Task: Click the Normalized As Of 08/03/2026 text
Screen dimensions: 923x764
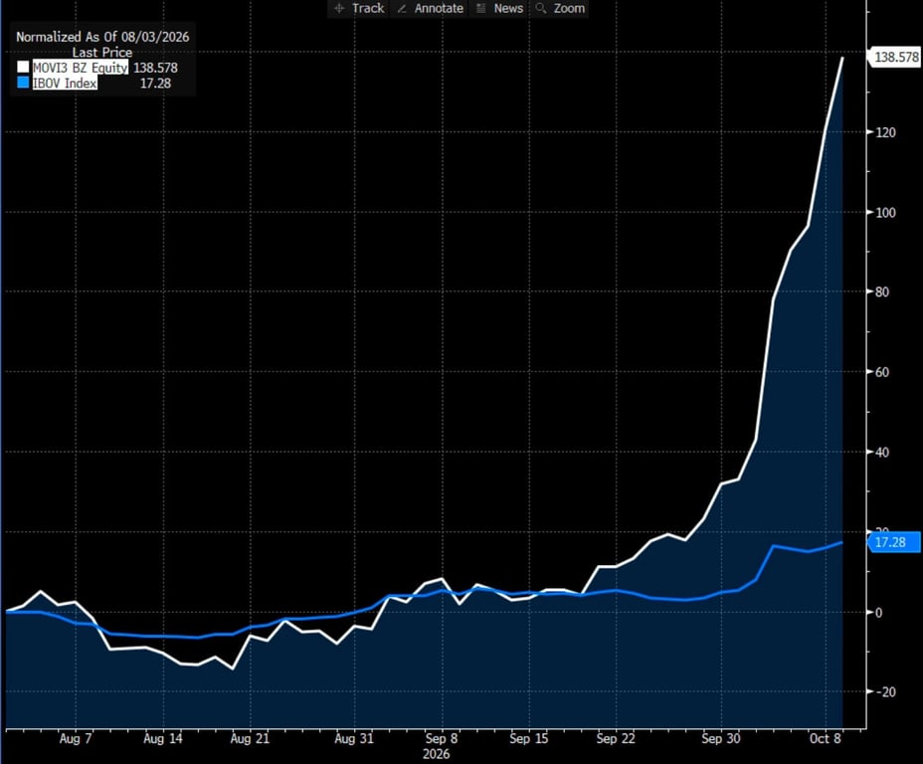Action: pyautogui.click(x=102, y=37)
